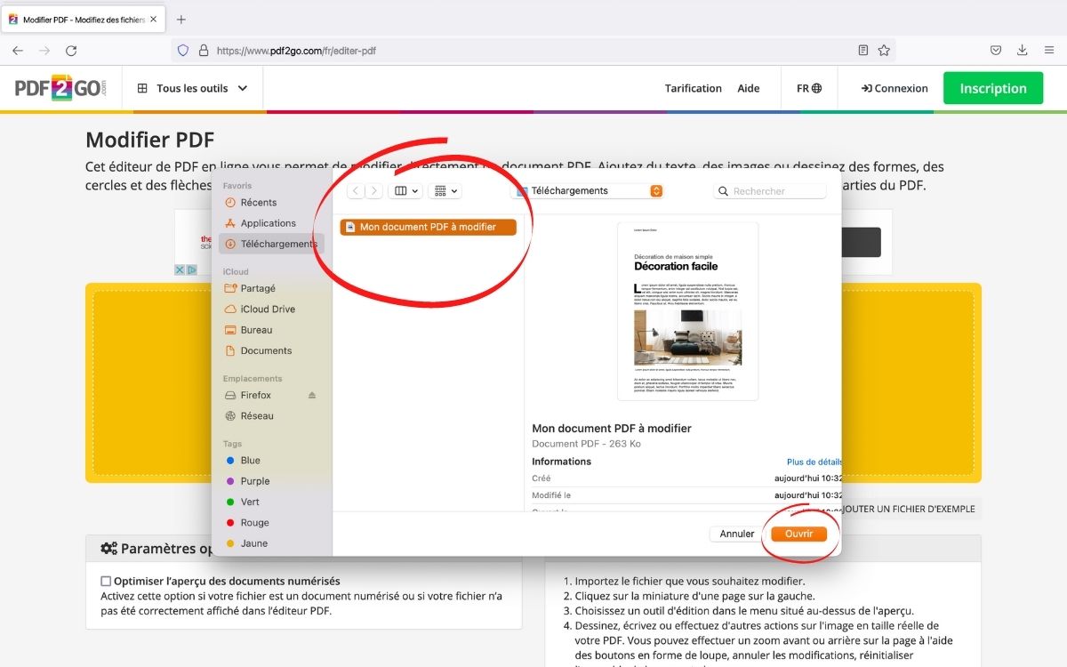Open the FR language selector
1067x667 pixels.
coord(809,88)
